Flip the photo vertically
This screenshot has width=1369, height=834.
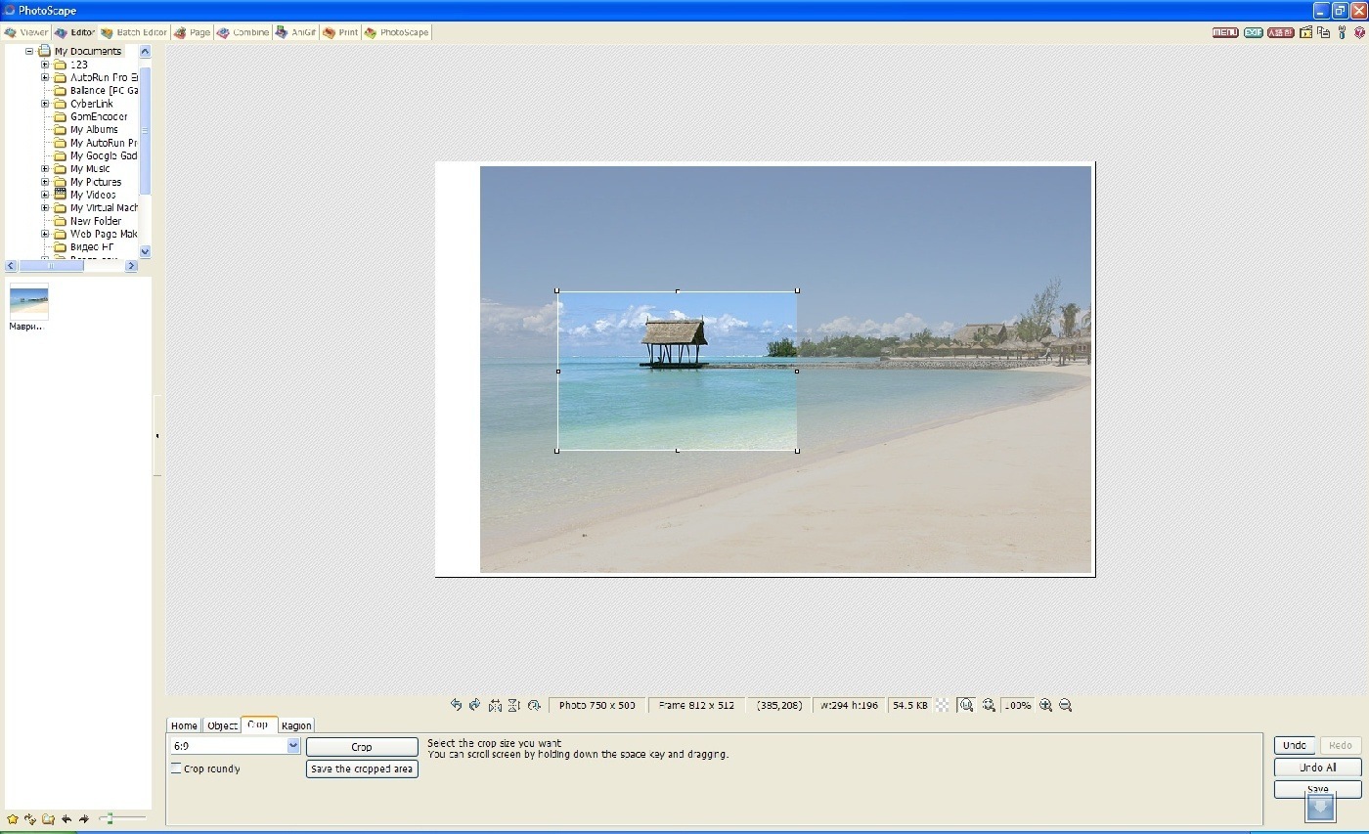point(514,705)
